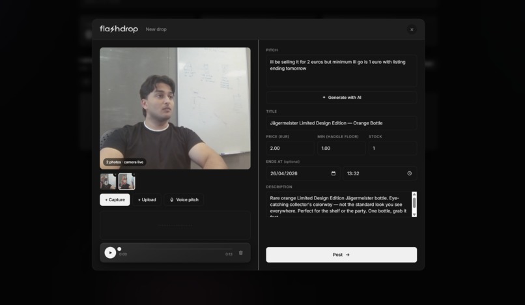The width and height of the screenshot is (525, 305).
Task: Select the first captured photo thumbnail
Action: coord(108,182)
